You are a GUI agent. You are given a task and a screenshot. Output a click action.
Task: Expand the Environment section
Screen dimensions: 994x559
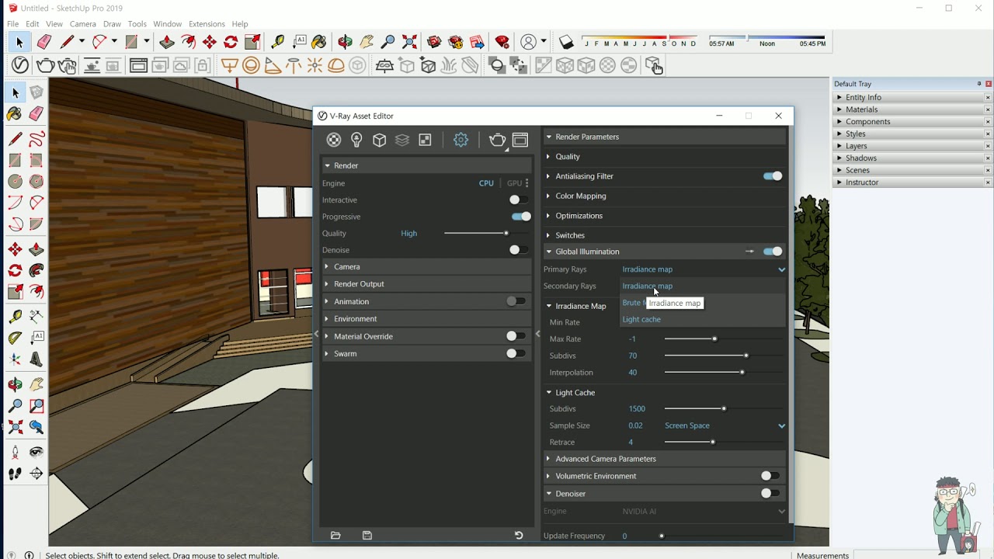[426, 319]
